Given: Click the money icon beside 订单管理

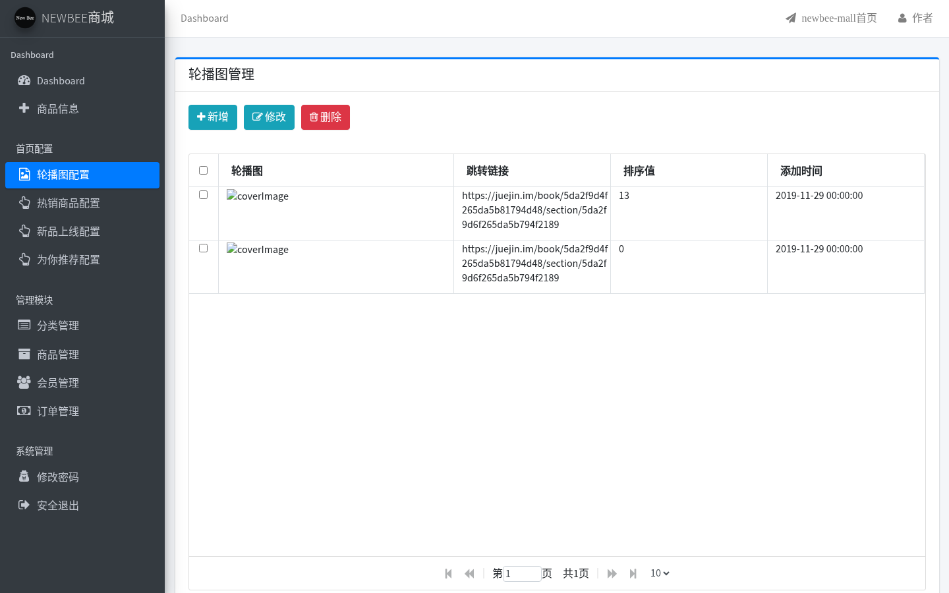Looking at the screenshot, I should 24,410.
